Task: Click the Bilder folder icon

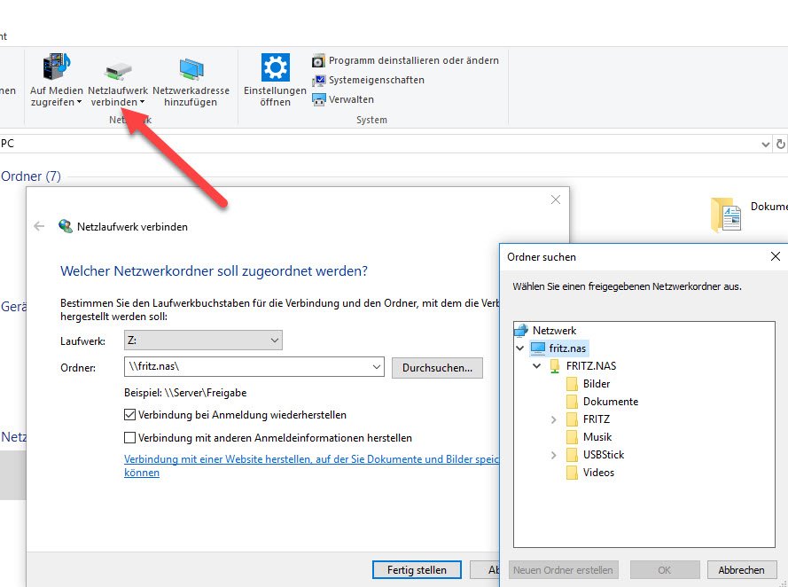Action: [x=572, y=384]
